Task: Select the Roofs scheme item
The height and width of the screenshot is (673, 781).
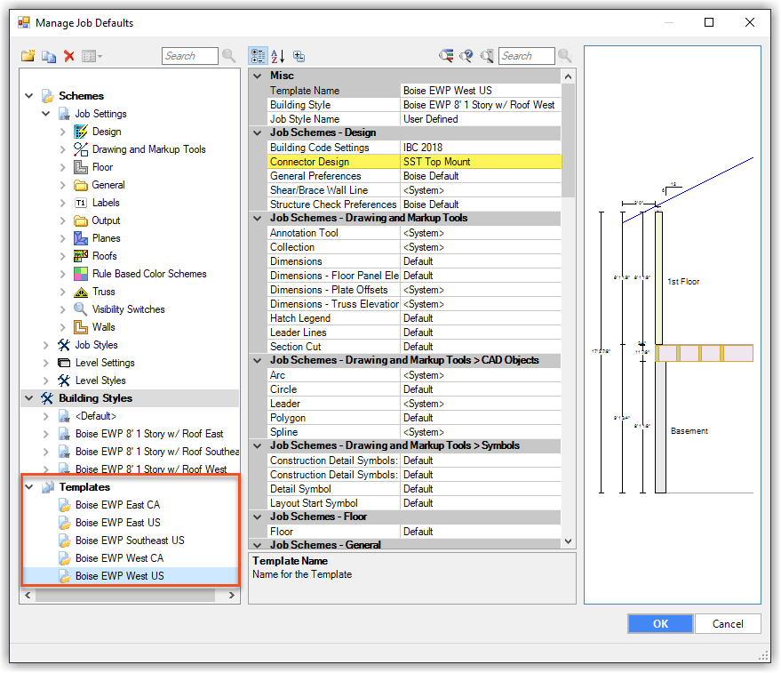Action: point(105,256)
